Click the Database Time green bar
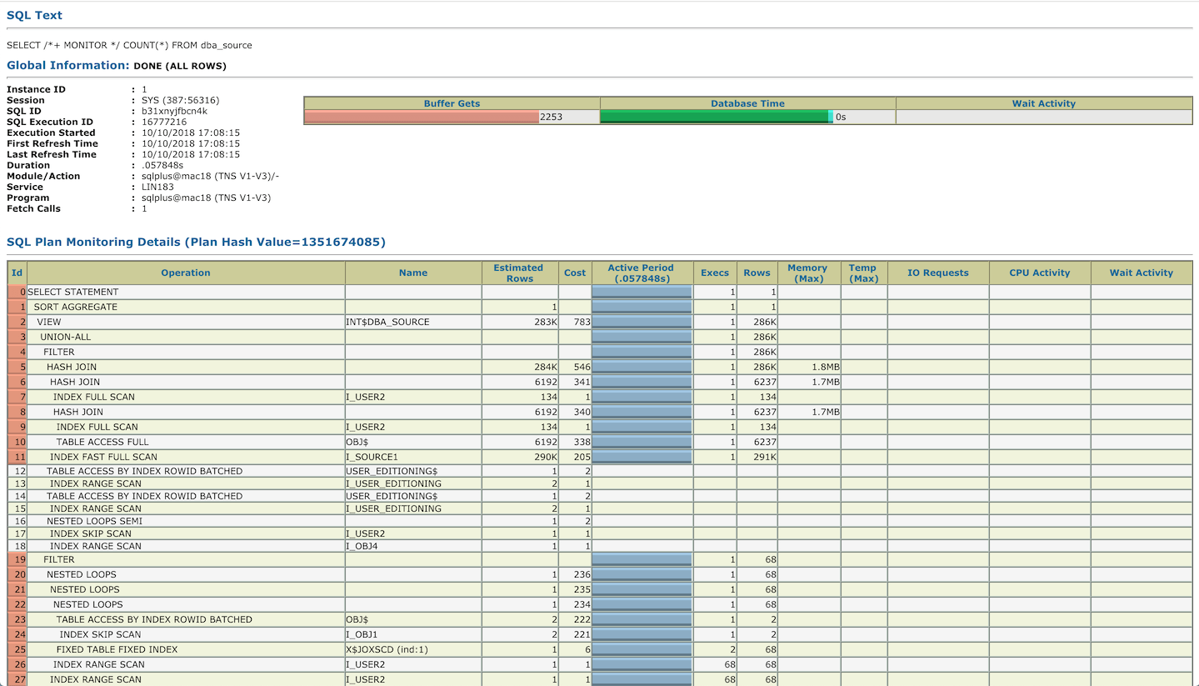This screenshot has height=686, width=1199. pos(715,118)
